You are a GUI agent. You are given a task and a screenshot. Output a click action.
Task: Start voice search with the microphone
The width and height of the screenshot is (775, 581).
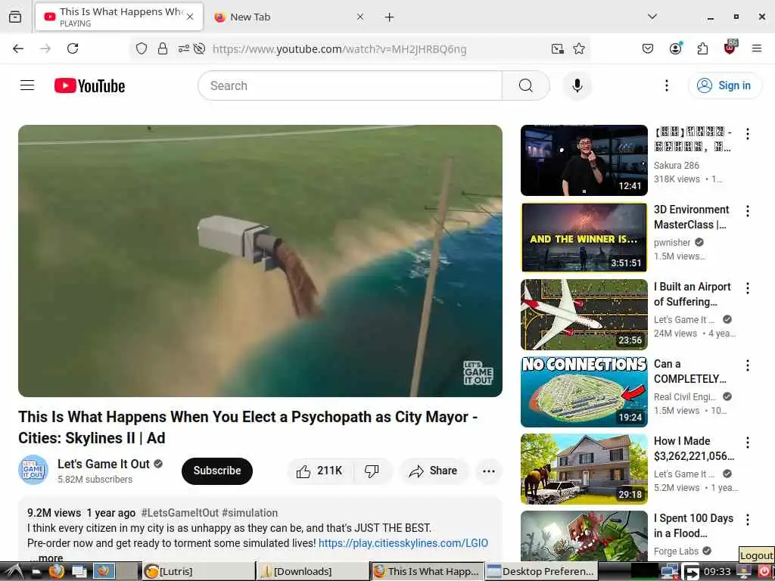[x=577, y=85]
